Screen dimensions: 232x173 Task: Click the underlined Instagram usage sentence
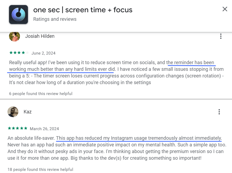pos(139,138)
